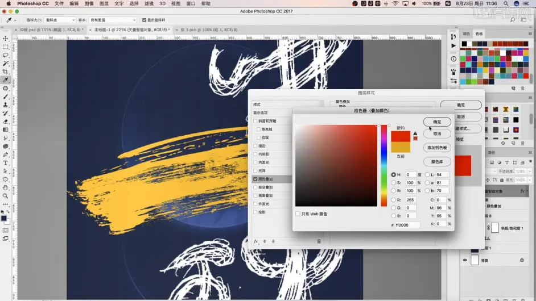Select the Zoom tool
Image resolution: width=536 pixels, height=301 pixels.
[6, 196]
